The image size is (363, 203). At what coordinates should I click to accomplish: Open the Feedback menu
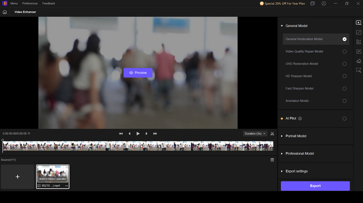[x=49, y=4]
